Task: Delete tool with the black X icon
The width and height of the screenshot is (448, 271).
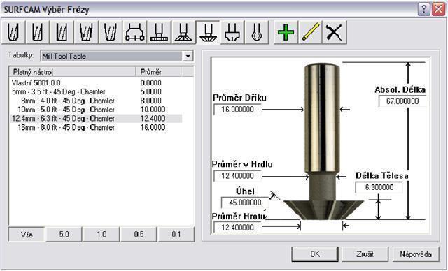Action: click(335, 32)
